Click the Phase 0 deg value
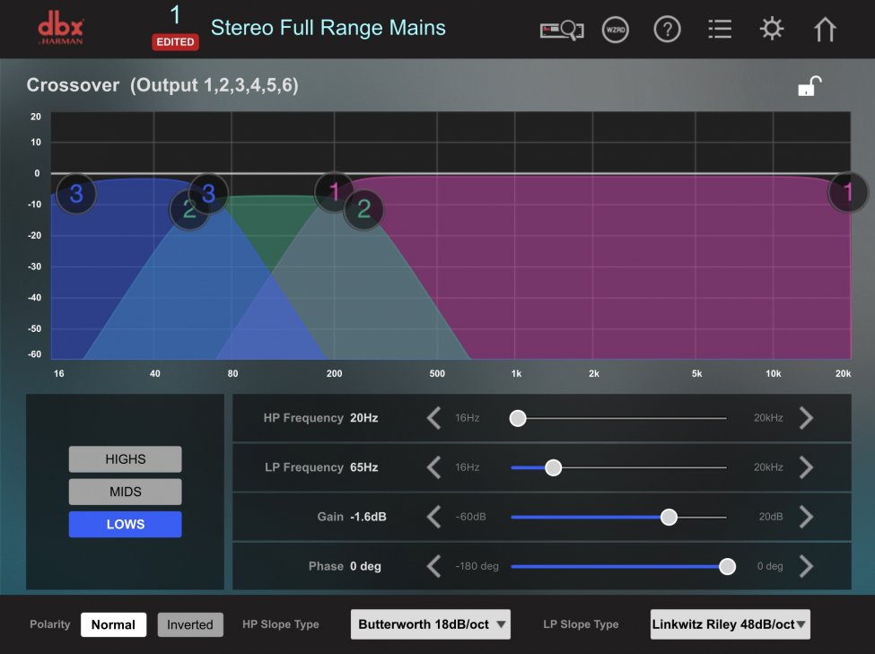The image size is (875, 654). (365, 566)
